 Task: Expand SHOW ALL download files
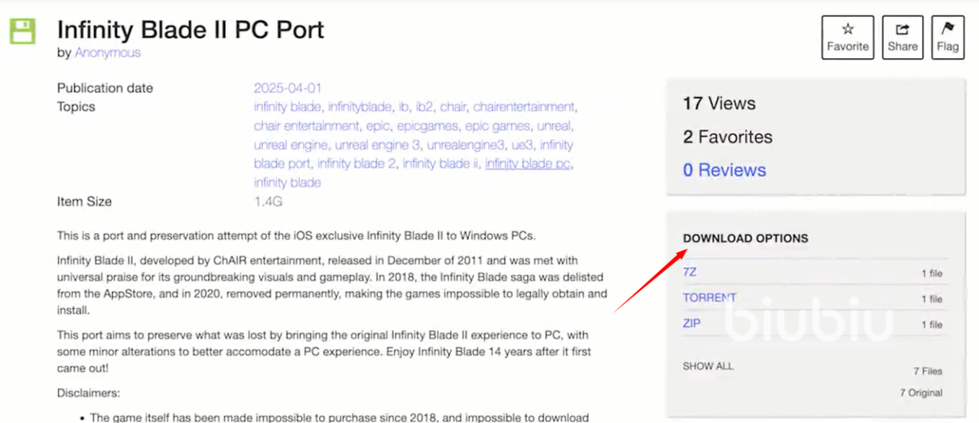[708, 366]
